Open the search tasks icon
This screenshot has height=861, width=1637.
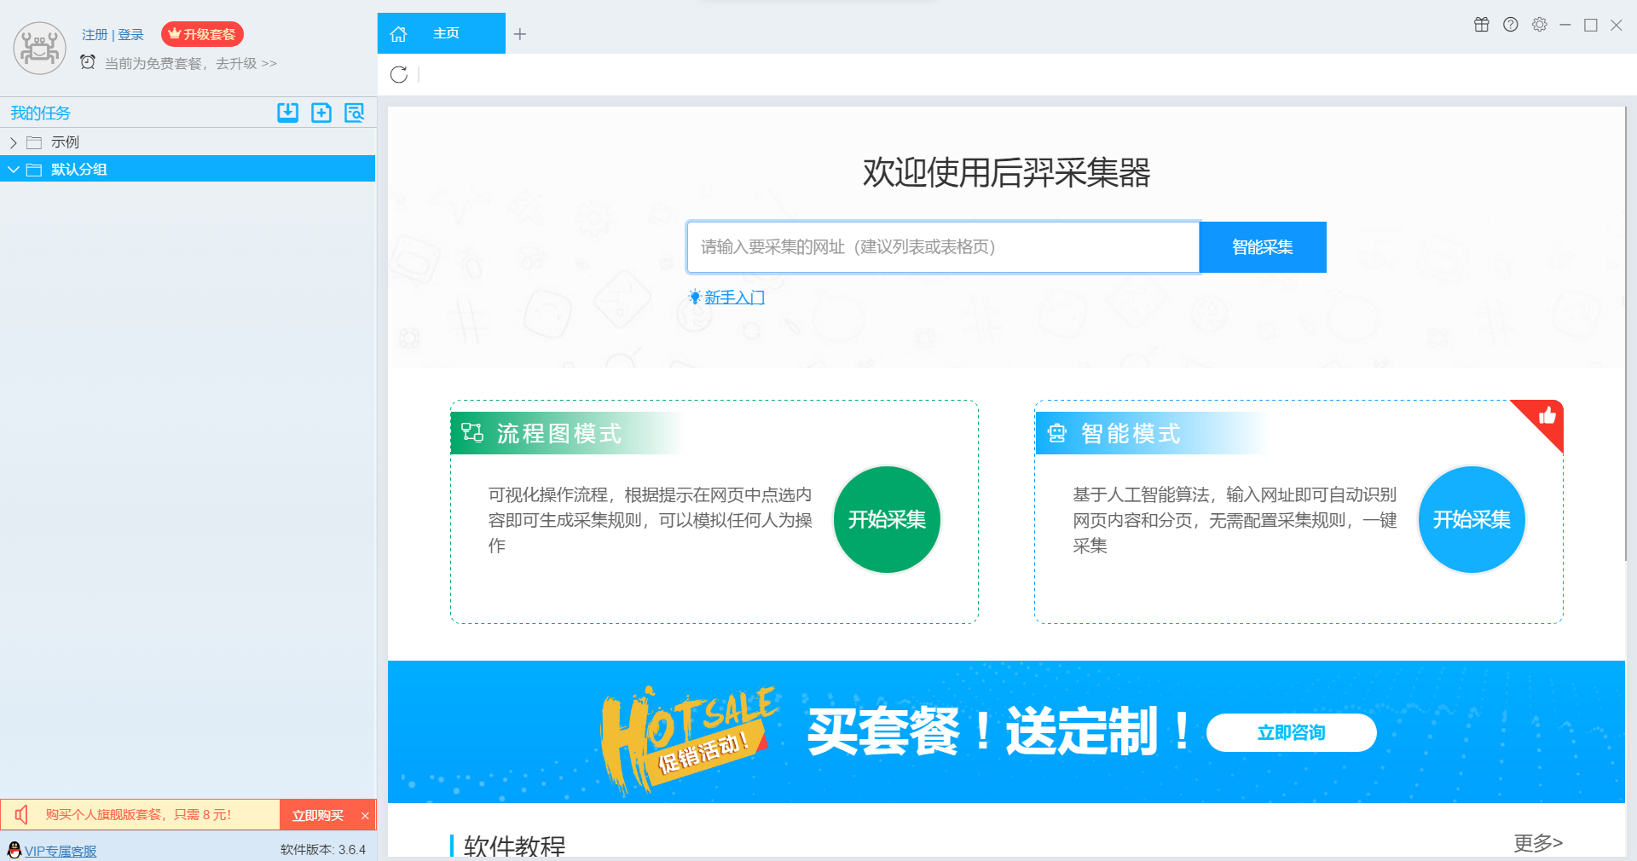355,113
